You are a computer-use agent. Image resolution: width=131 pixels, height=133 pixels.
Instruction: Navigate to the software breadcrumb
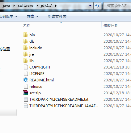click(x=26, y=6)
